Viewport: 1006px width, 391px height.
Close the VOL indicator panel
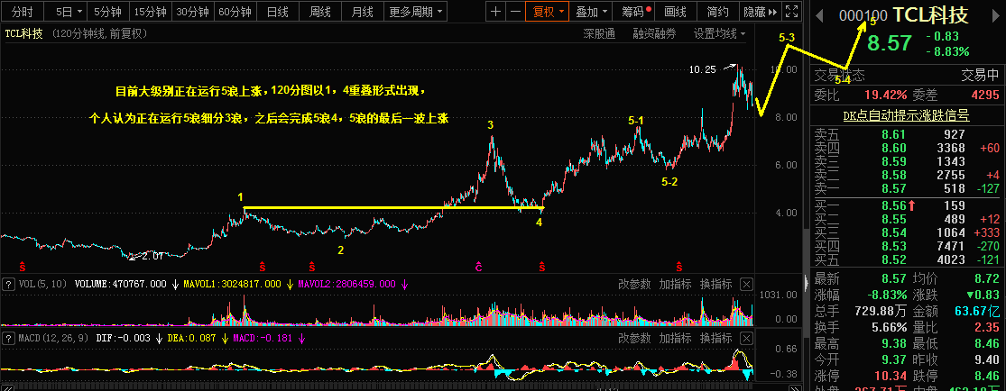click(746, 284)
